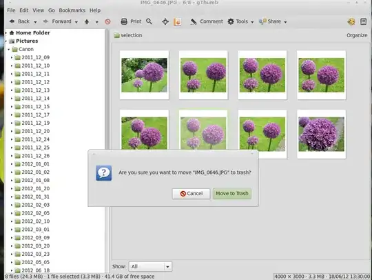The image size is (372, 280).
Task: Open the Bookmarks menu
Action: [72, 10]
